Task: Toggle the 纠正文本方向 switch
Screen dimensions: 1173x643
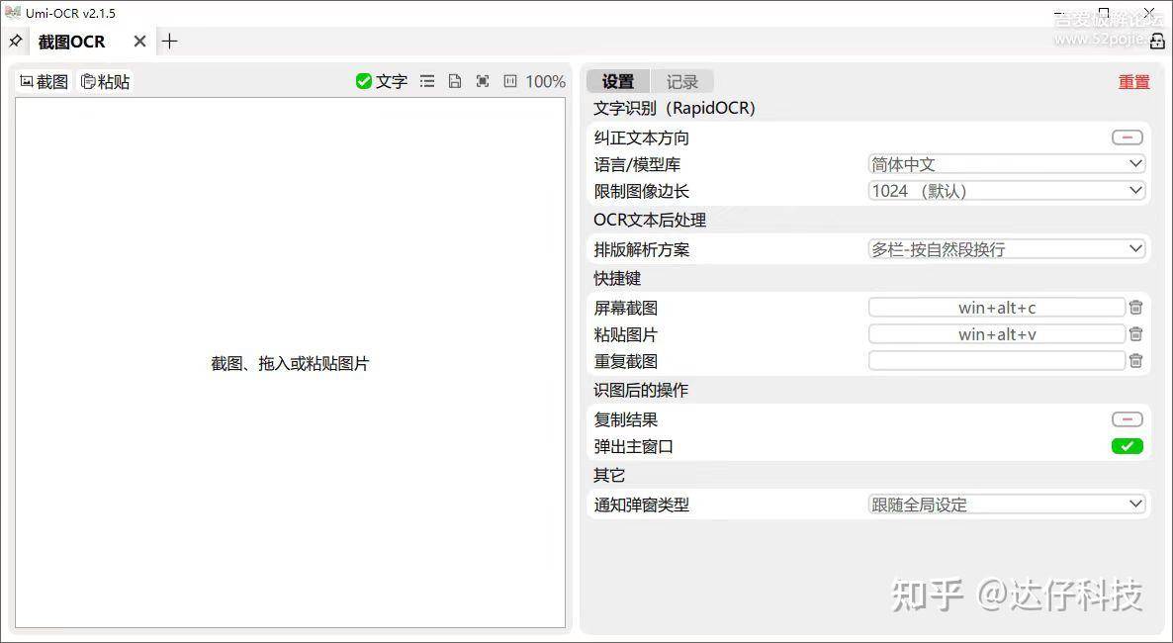Action: point(1127,138)
